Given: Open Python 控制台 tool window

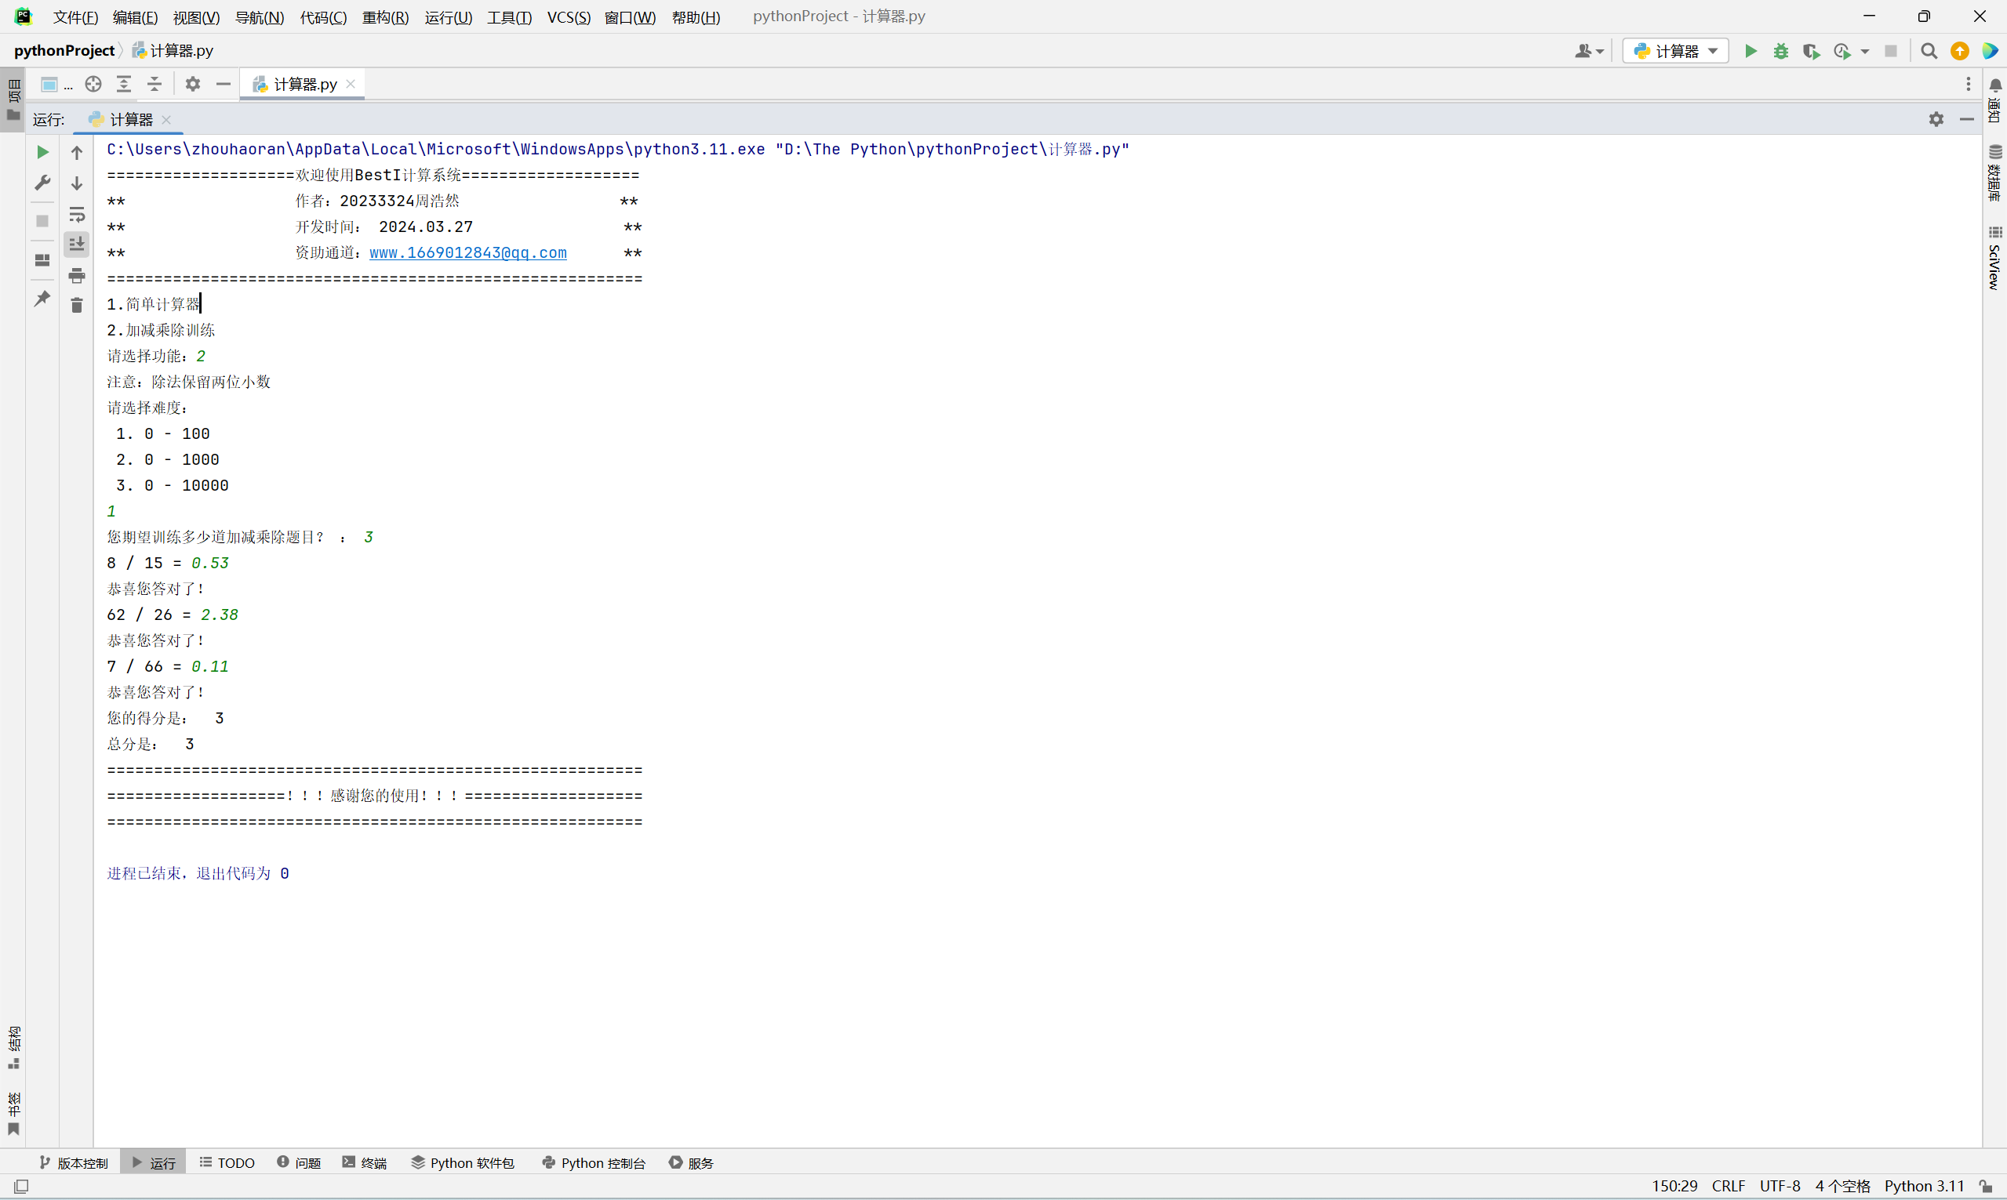Looking at the screenshot, I should point(594,1163).
